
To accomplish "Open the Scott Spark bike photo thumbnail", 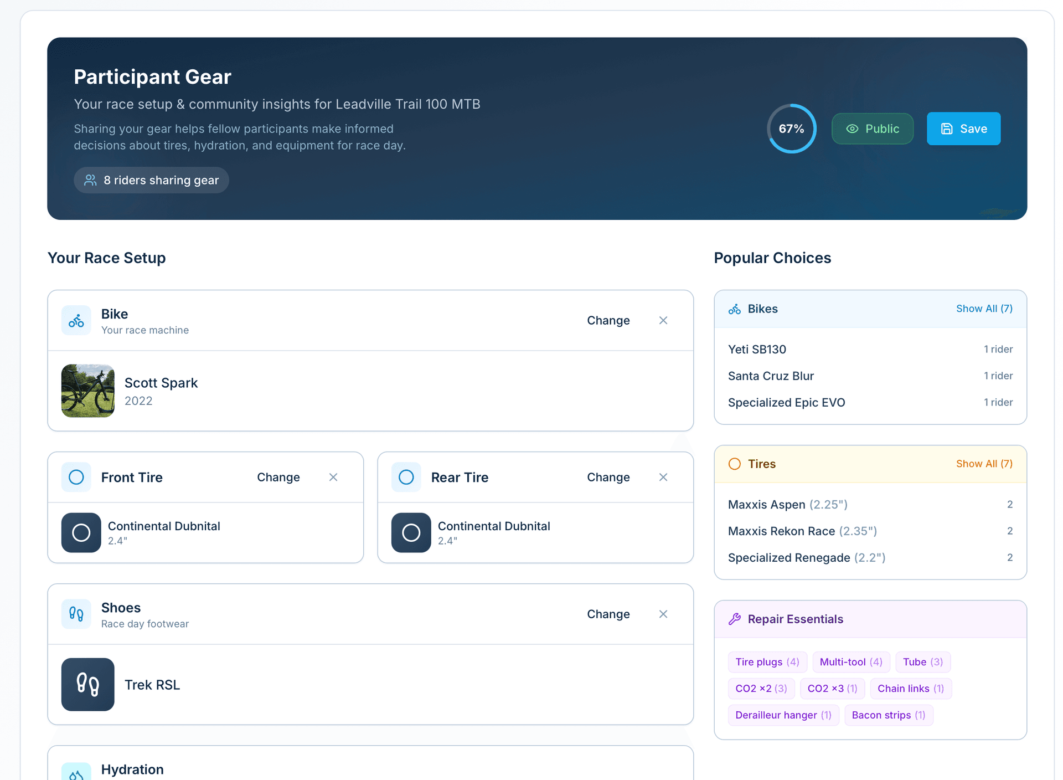I will coord(87,391).
